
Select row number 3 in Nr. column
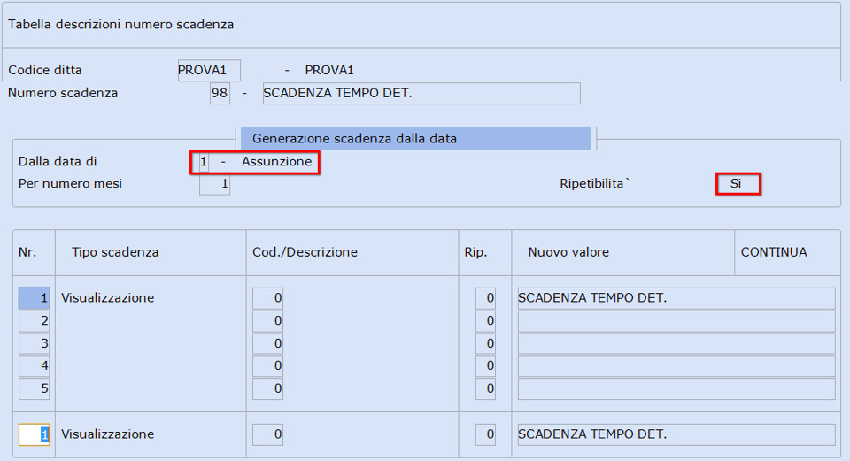35,343
